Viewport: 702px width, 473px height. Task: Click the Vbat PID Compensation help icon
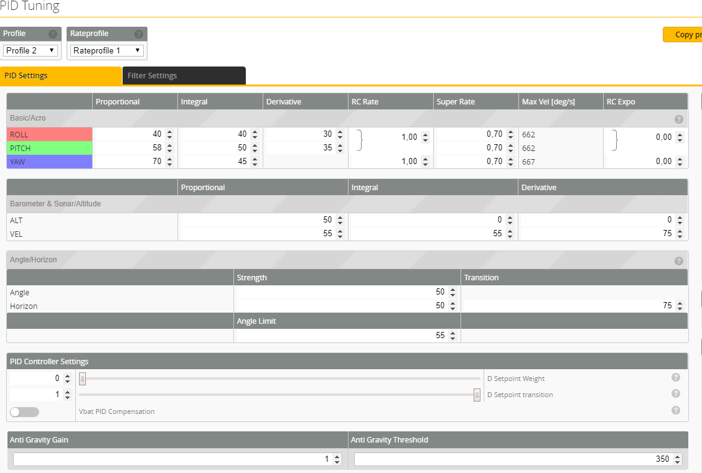[676, 410]
